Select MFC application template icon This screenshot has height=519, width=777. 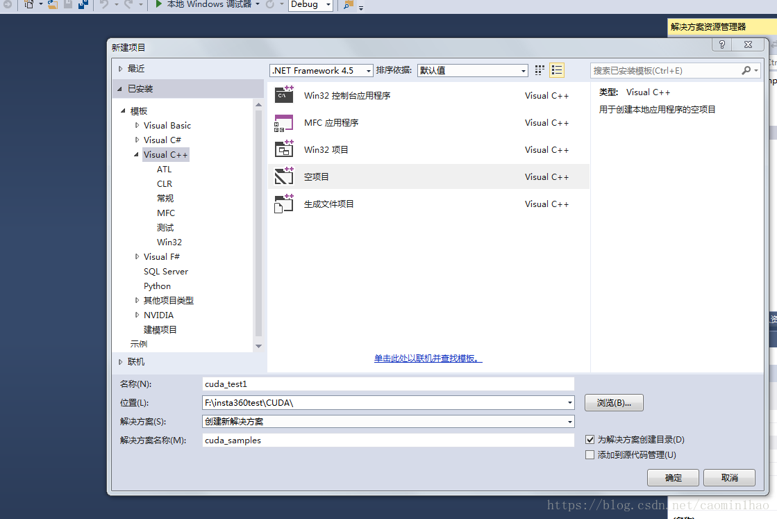pyautogui.click(x=284, y=122)
